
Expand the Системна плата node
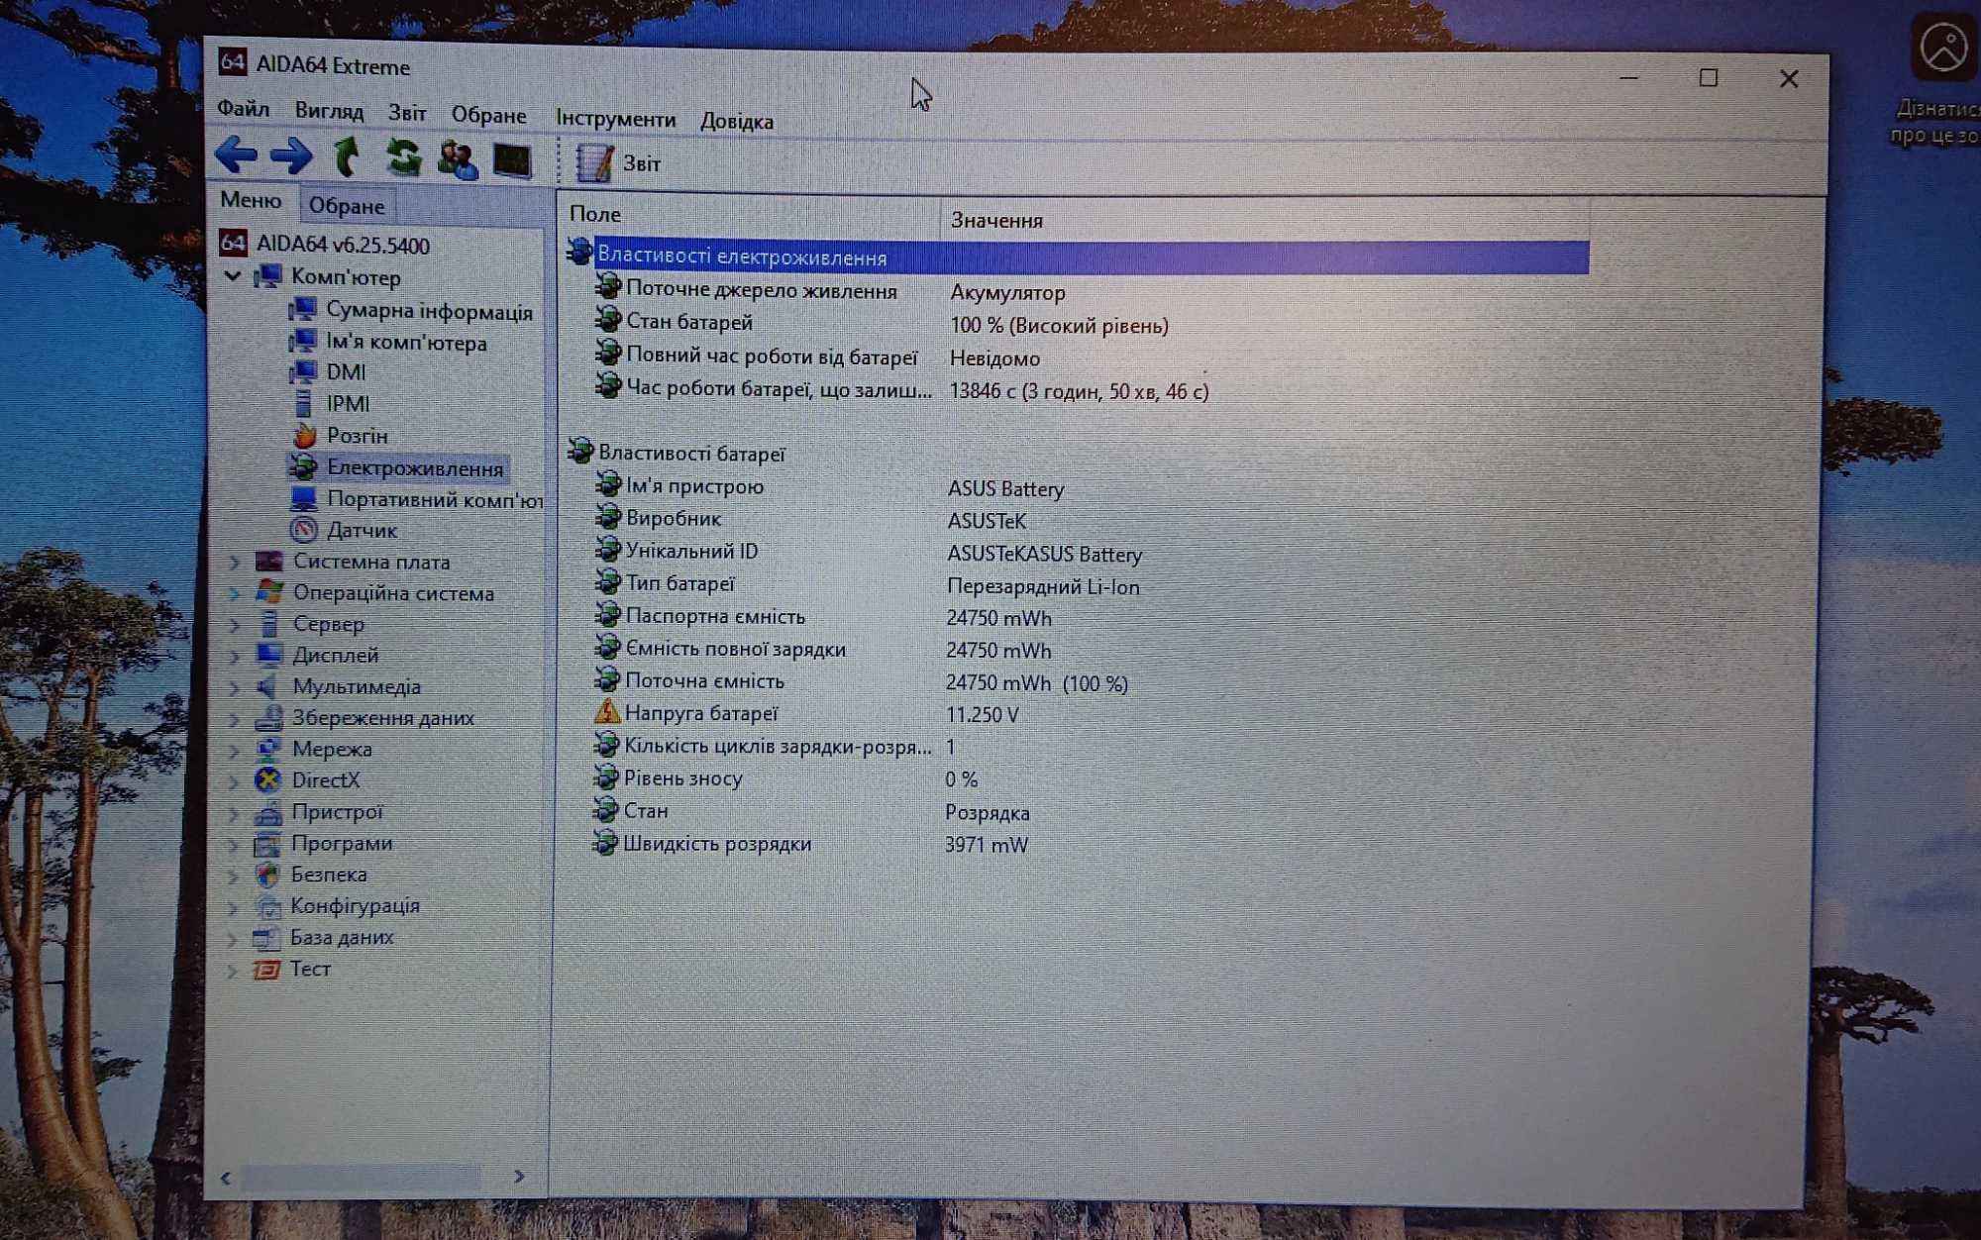coord(234,562)
